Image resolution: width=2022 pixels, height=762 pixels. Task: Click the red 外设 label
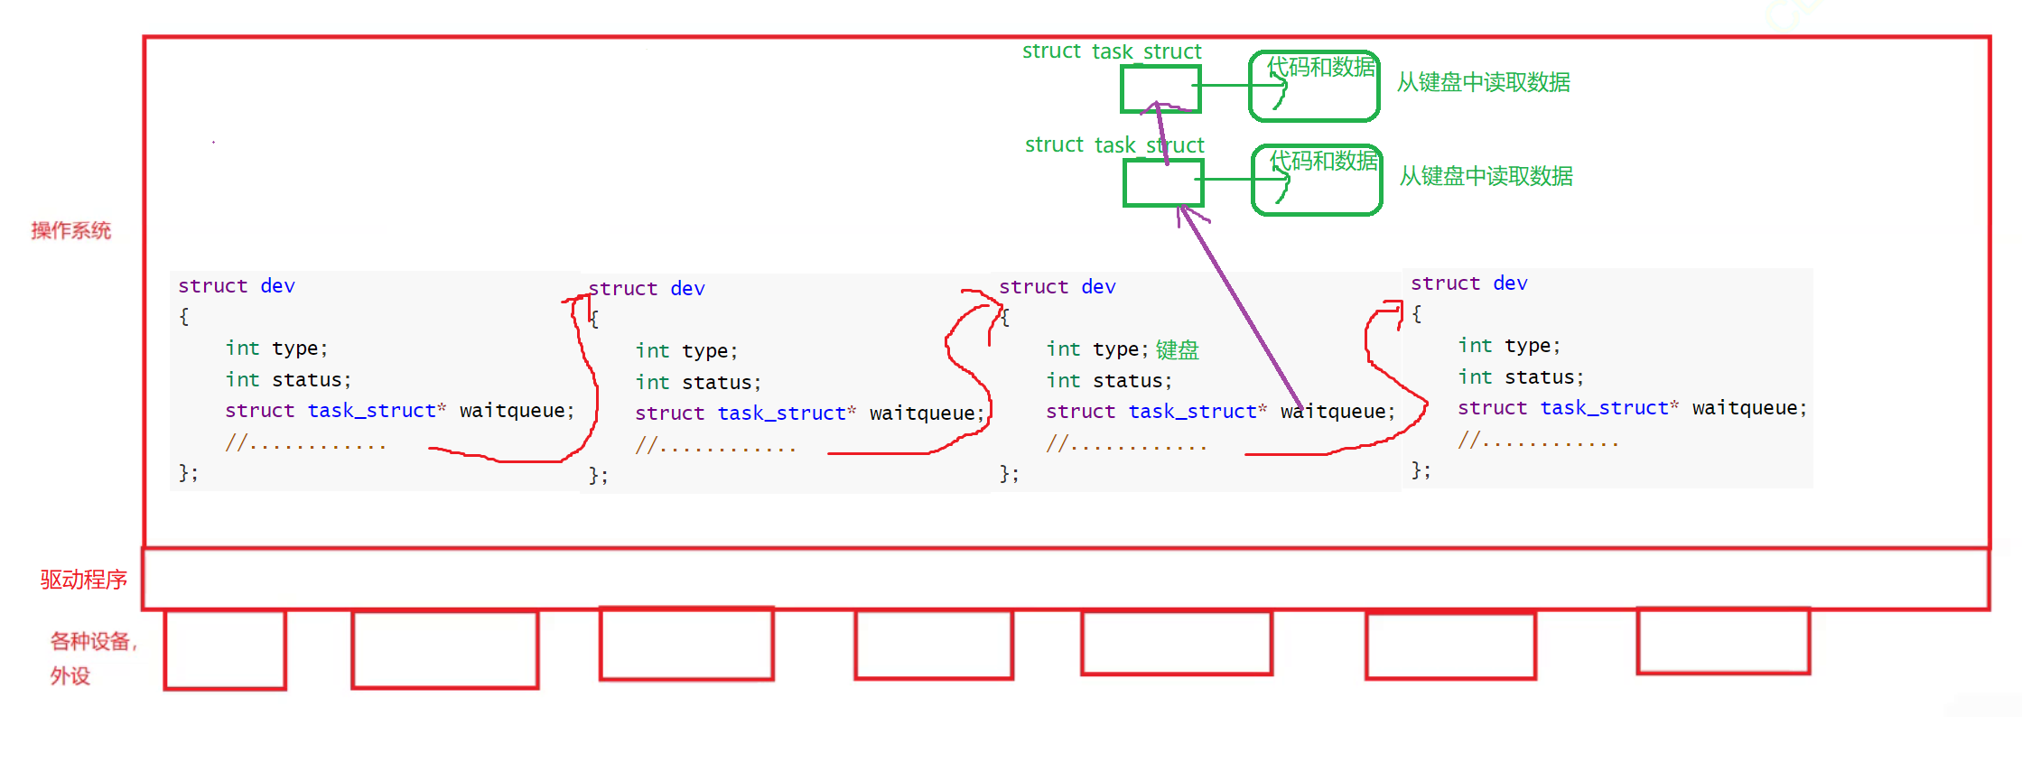[70, 675]
